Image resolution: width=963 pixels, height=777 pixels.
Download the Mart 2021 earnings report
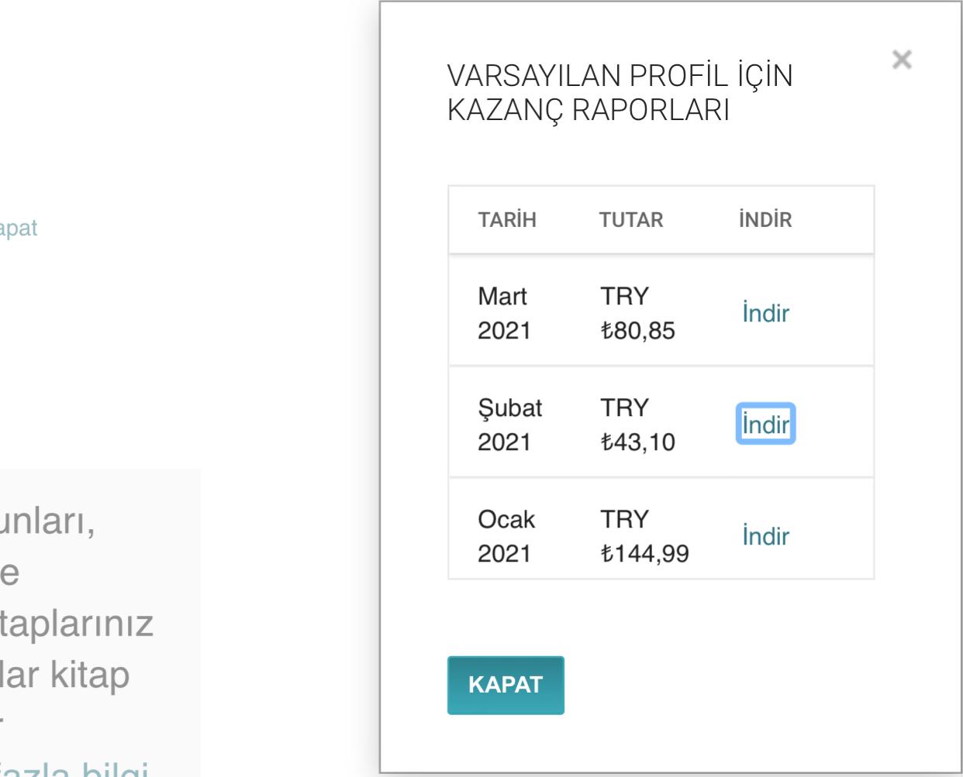[766, 314]
